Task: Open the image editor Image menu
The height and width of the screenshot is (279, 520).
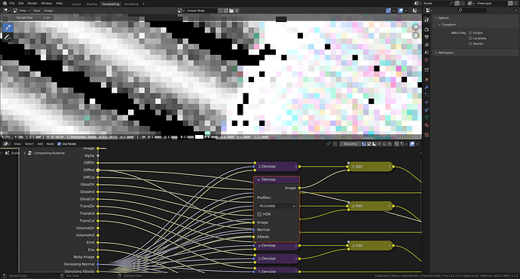Action: (x=48, y=11)
